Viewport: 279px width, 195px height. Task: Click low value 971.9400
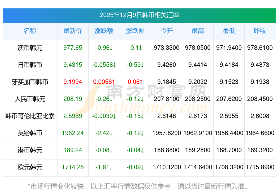pyautogui.click(x=229, y=48)
